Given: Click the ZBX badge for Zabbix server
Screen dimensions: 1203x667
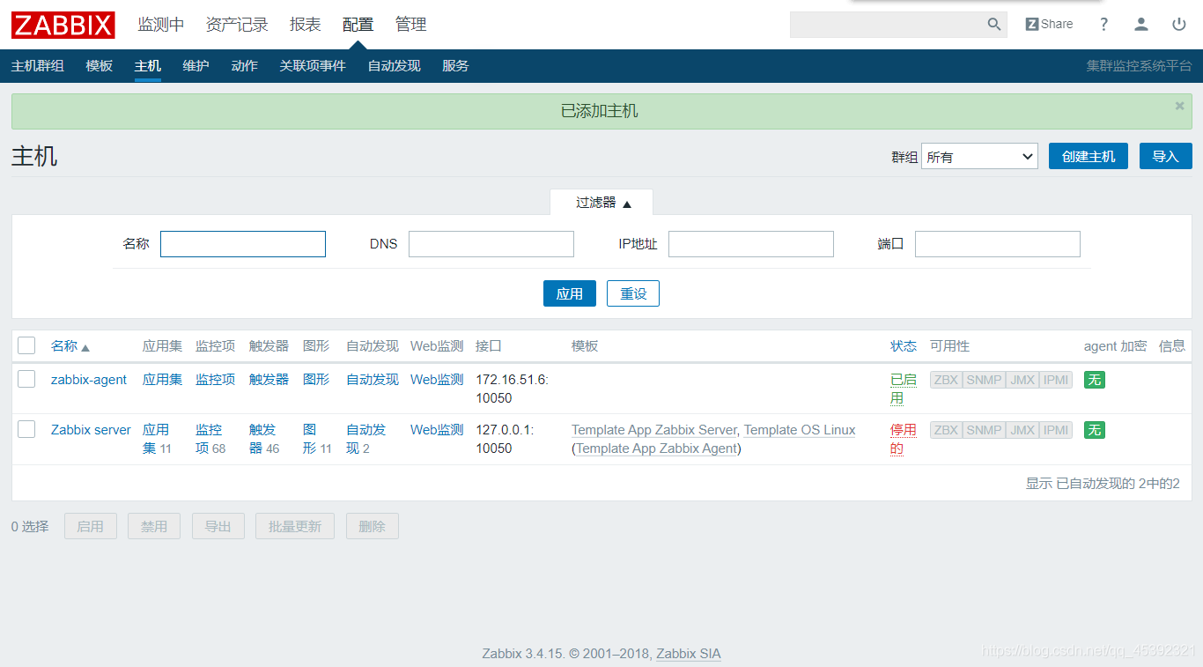Looking at the screenshot, I should click(946, 430).
